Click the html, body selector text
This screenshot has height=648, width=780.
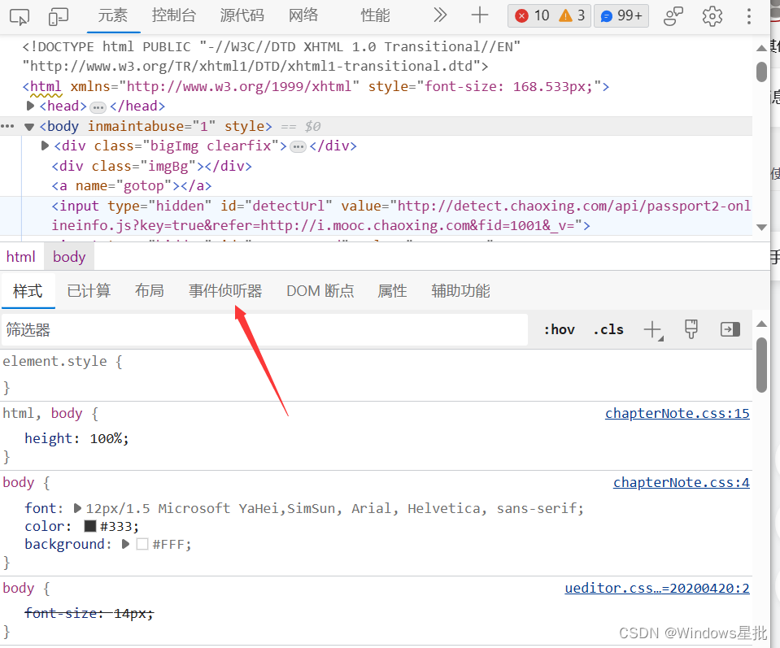point(41,413)
